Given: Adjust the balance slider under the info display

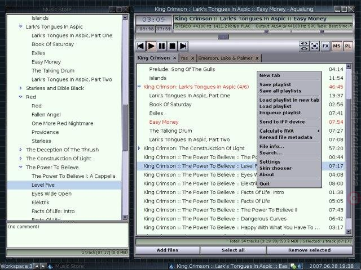Looking at the screenshot, I should 322,31.
